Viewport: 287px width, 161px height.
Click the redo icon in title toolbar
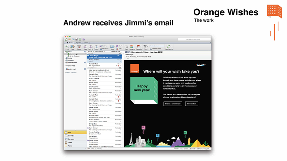tap(73, 39)
